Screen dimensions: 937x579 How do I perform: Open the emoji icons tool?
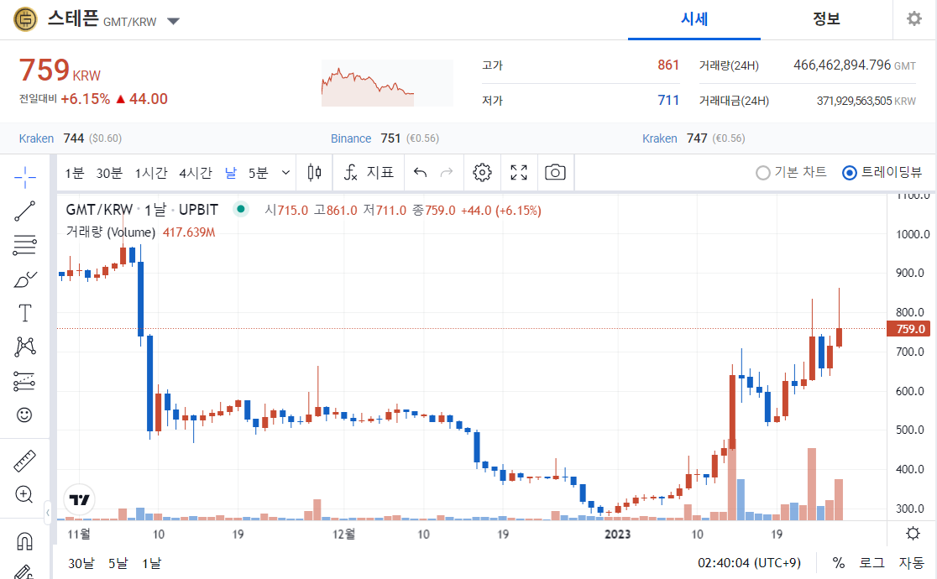point(25,415)
